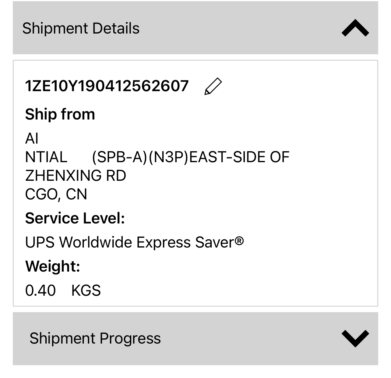The width and height of the screenshot is (391, 378).
Task: Expand Shipment Progress using the down chevron
Action: pyautogui.click(x=355, y=338)
